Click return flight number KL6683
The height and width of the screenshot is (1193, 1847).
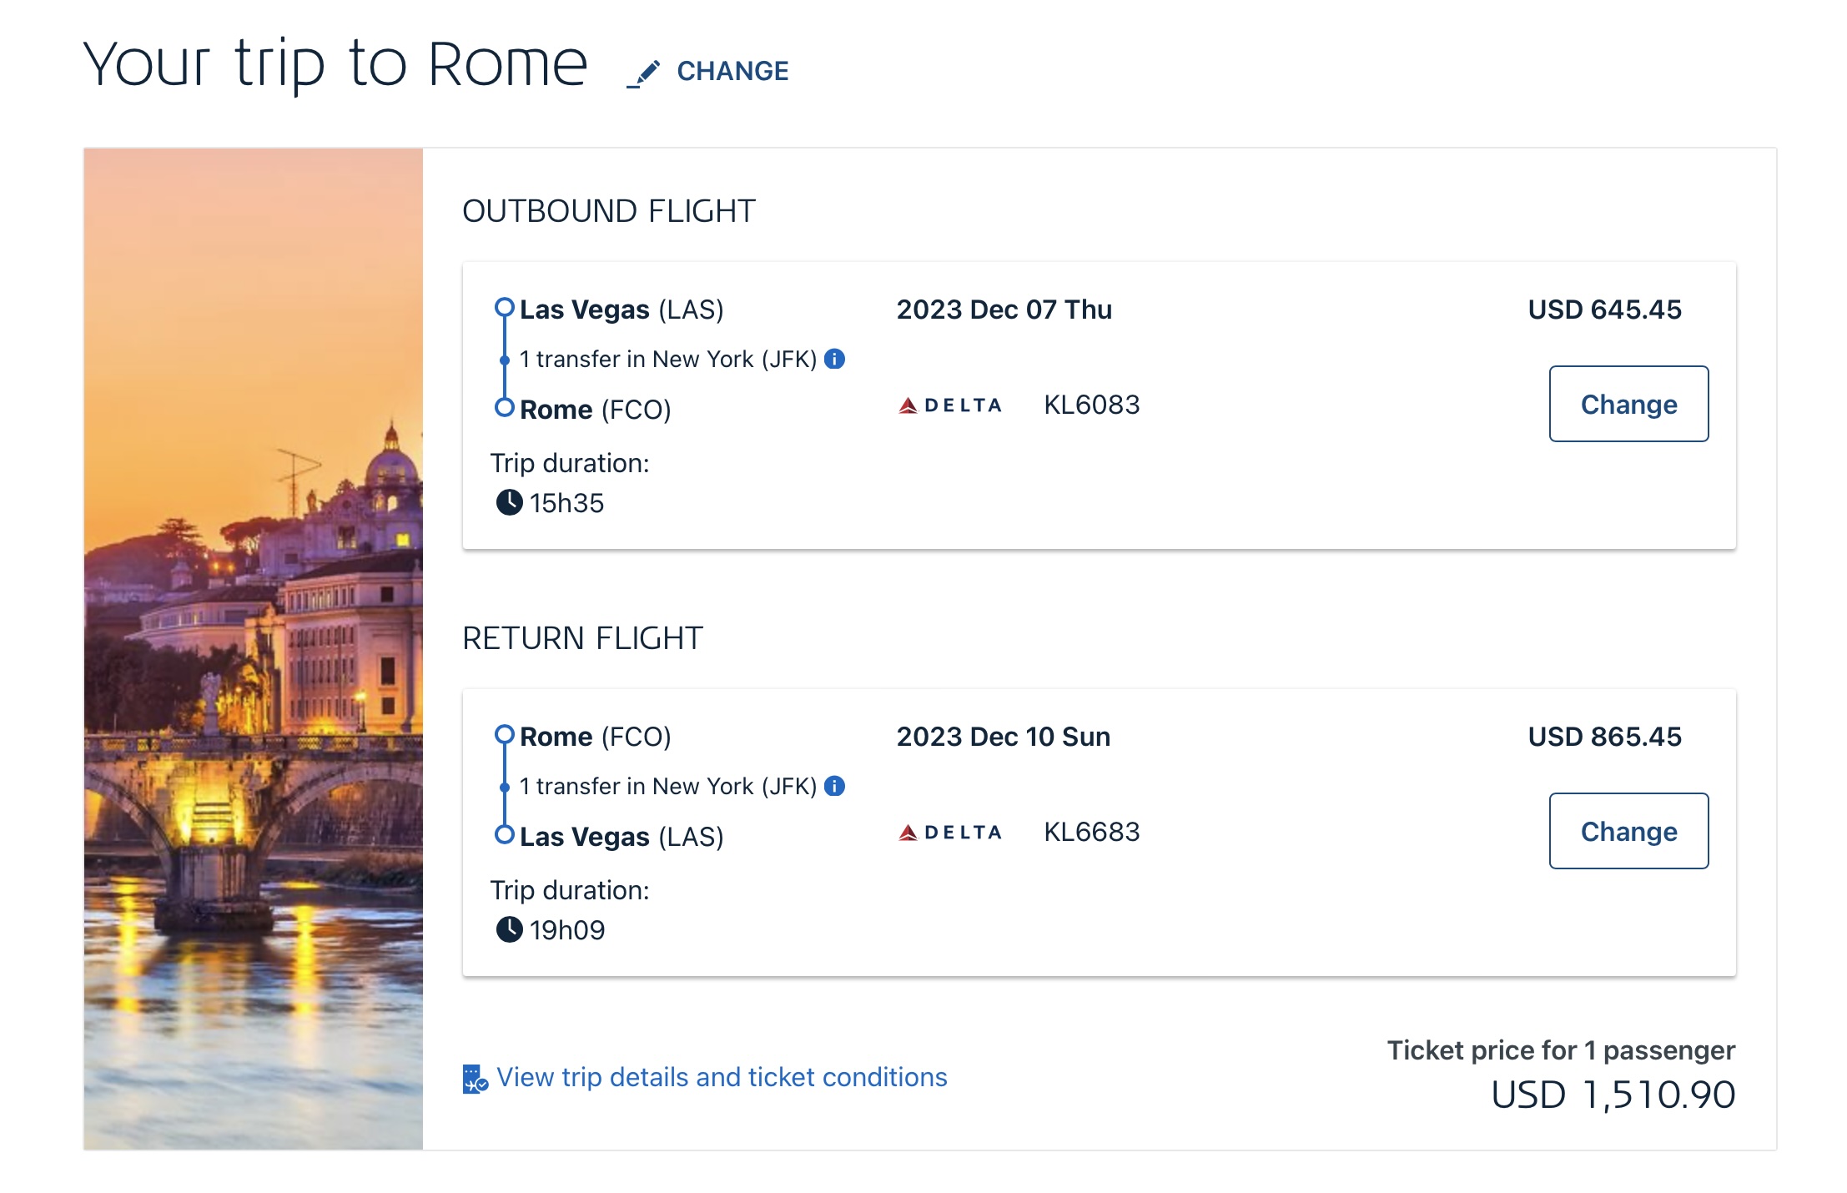click(x=1091, y=832)
